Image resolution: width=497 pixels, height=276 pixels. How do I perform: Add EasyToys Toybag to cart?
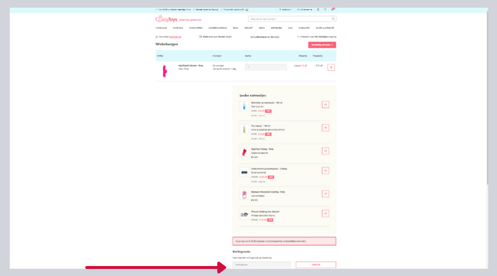click(326, 151)
